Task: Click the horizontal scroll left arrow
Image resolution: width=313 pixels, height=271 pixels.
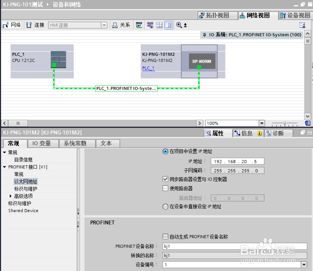Action: click(5, 123)
